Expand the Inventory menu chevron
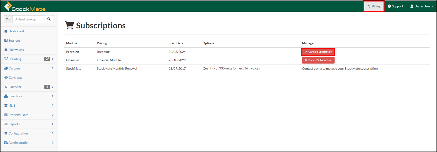Image resolution: width=437 pixels, height=152 pixels. coord(53,96)
